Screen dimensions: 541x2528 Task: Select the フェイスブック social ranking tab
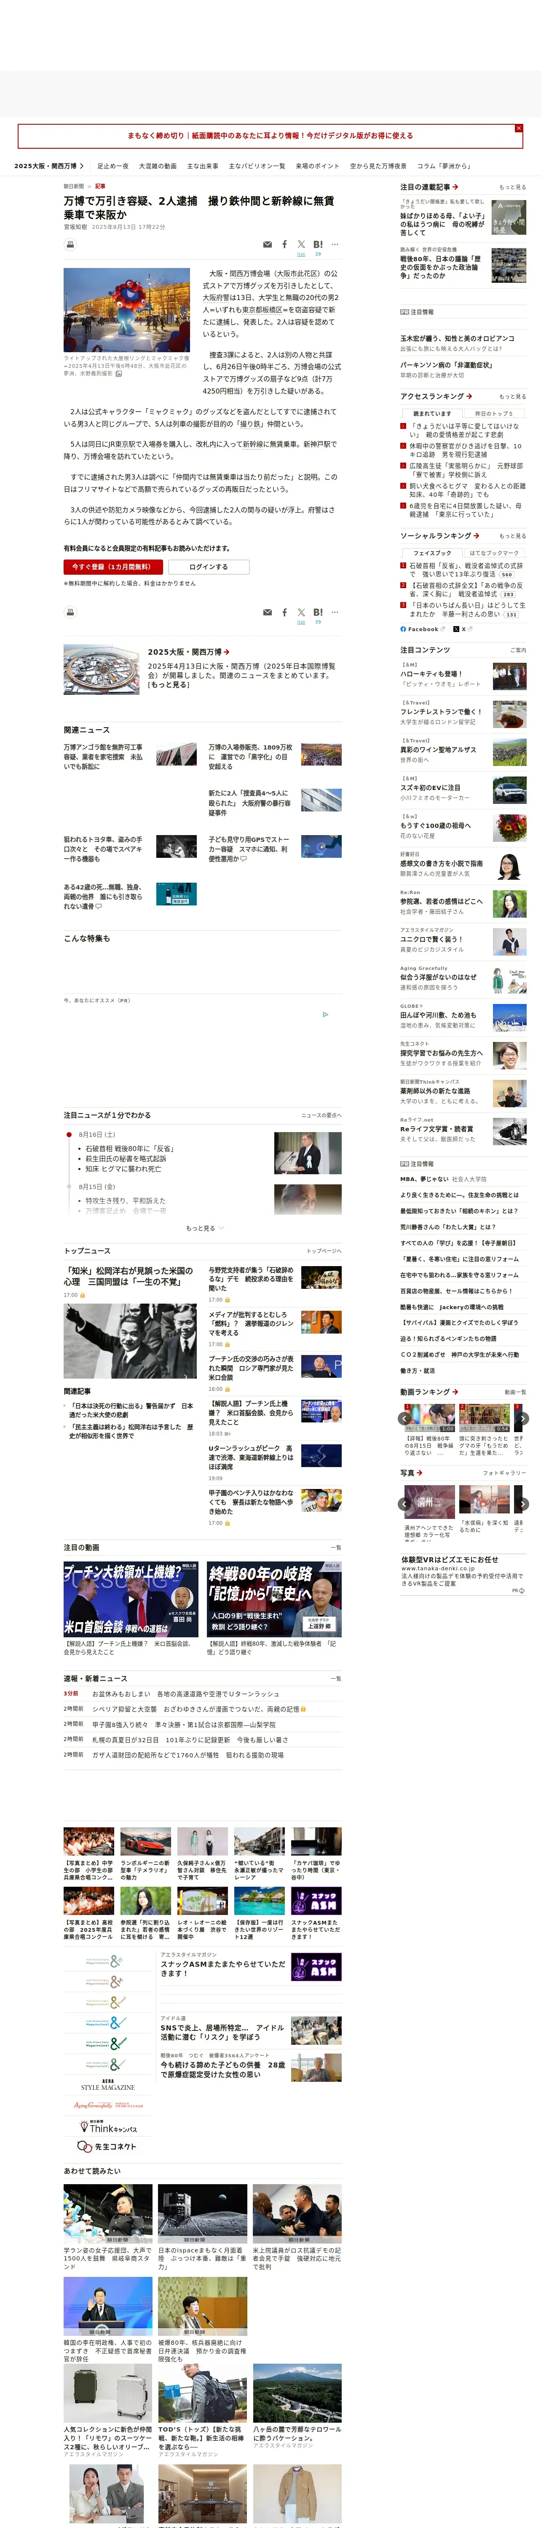432,552
